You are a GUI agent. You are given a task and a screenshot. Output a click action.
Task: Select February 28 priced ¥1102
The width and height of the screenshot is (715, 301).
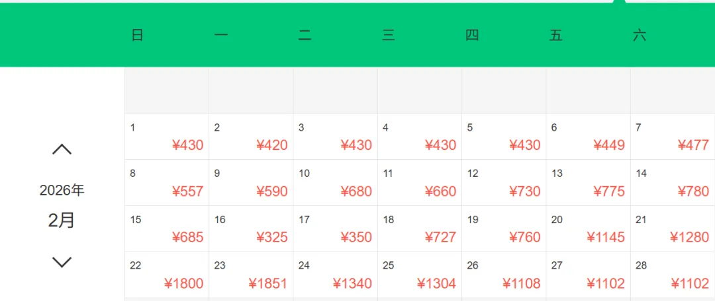pos(672,275)
